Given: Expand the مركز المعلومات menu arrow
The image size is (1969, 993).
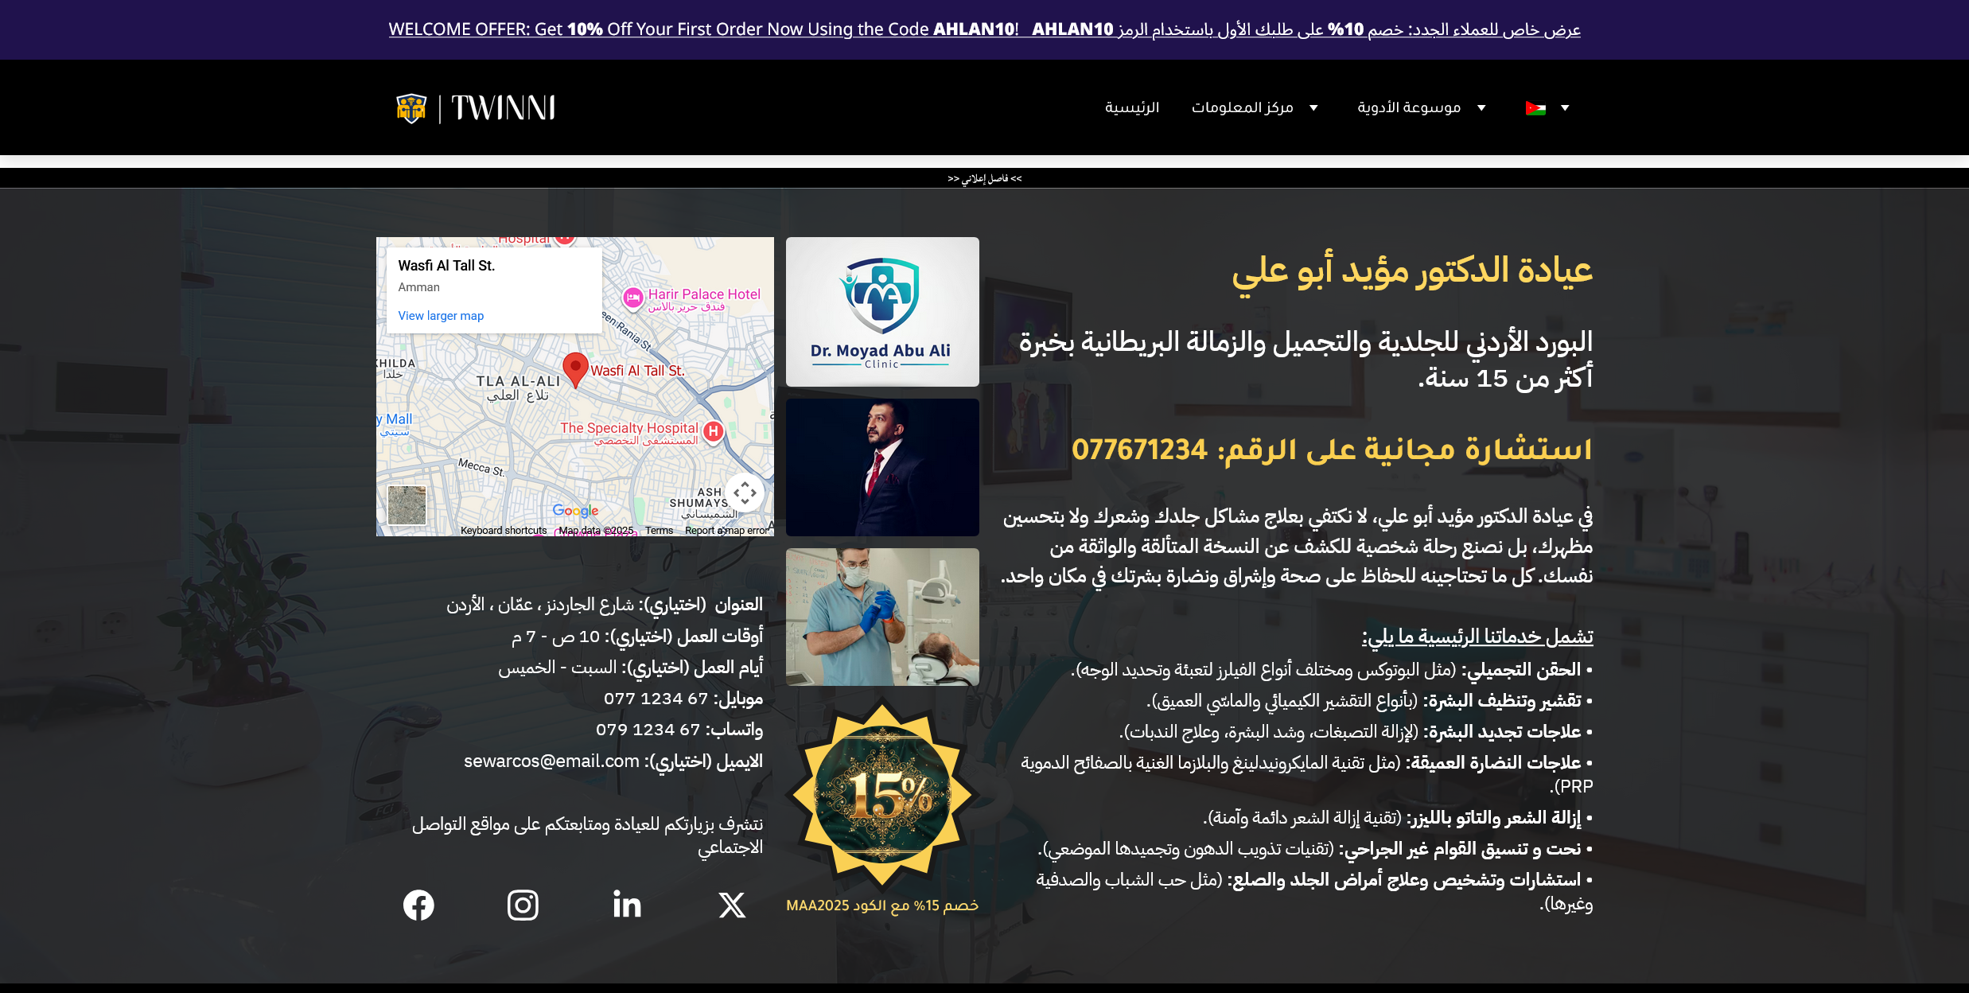Looking at the screenshot, I should tap(1313, 108).
